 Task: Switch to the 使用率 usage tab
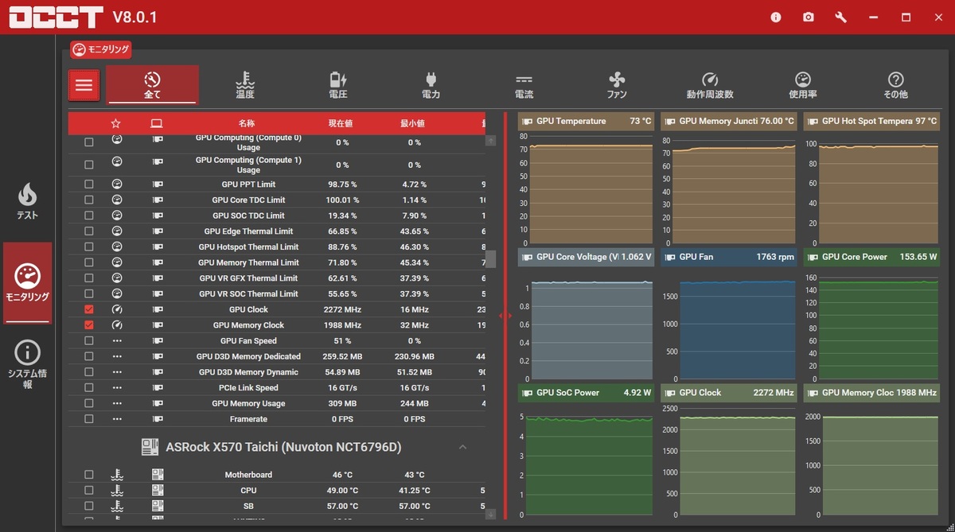pos(803,85)
